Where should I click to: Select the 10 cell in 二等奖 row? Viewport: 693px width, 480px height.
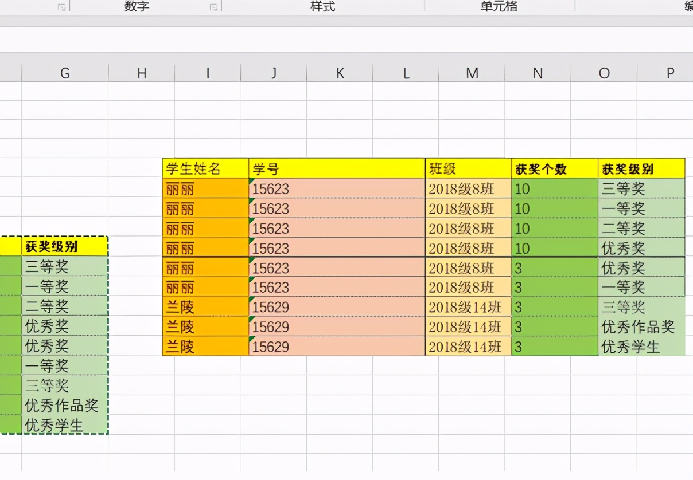555,228
